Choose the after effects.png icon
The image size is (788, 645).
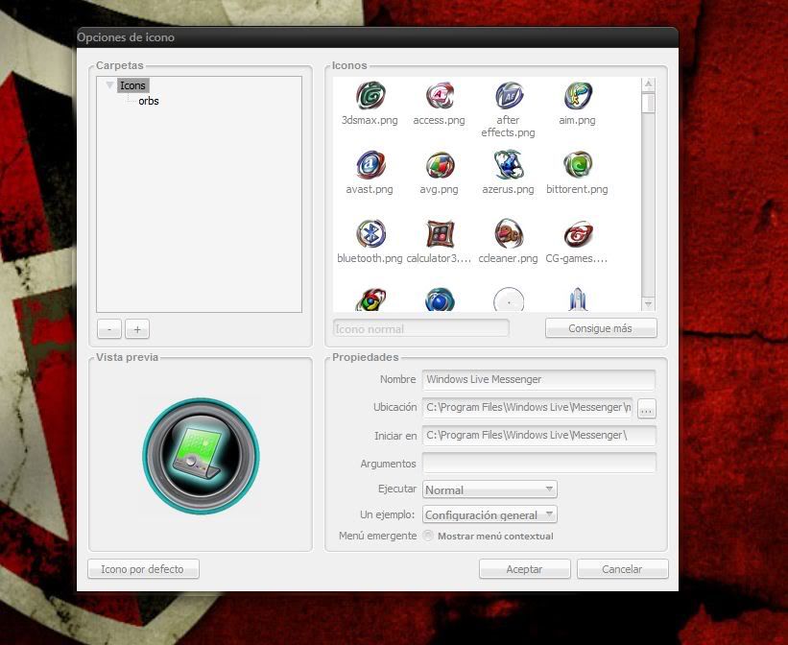(x=509, y=96)
